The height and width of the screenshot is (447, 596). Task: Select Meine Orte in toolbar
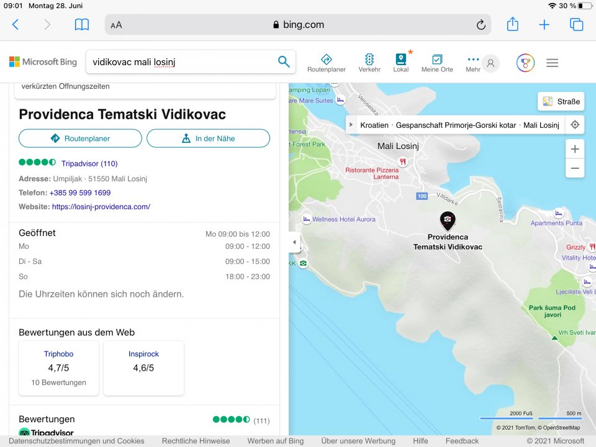(437, 63)
